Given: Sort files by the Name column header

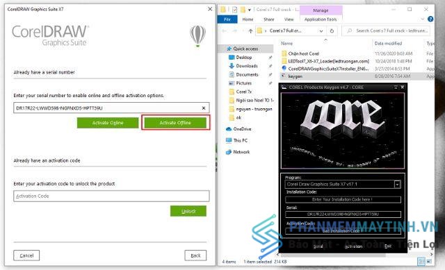Looking at the screenshot, I should coord(286,43).
